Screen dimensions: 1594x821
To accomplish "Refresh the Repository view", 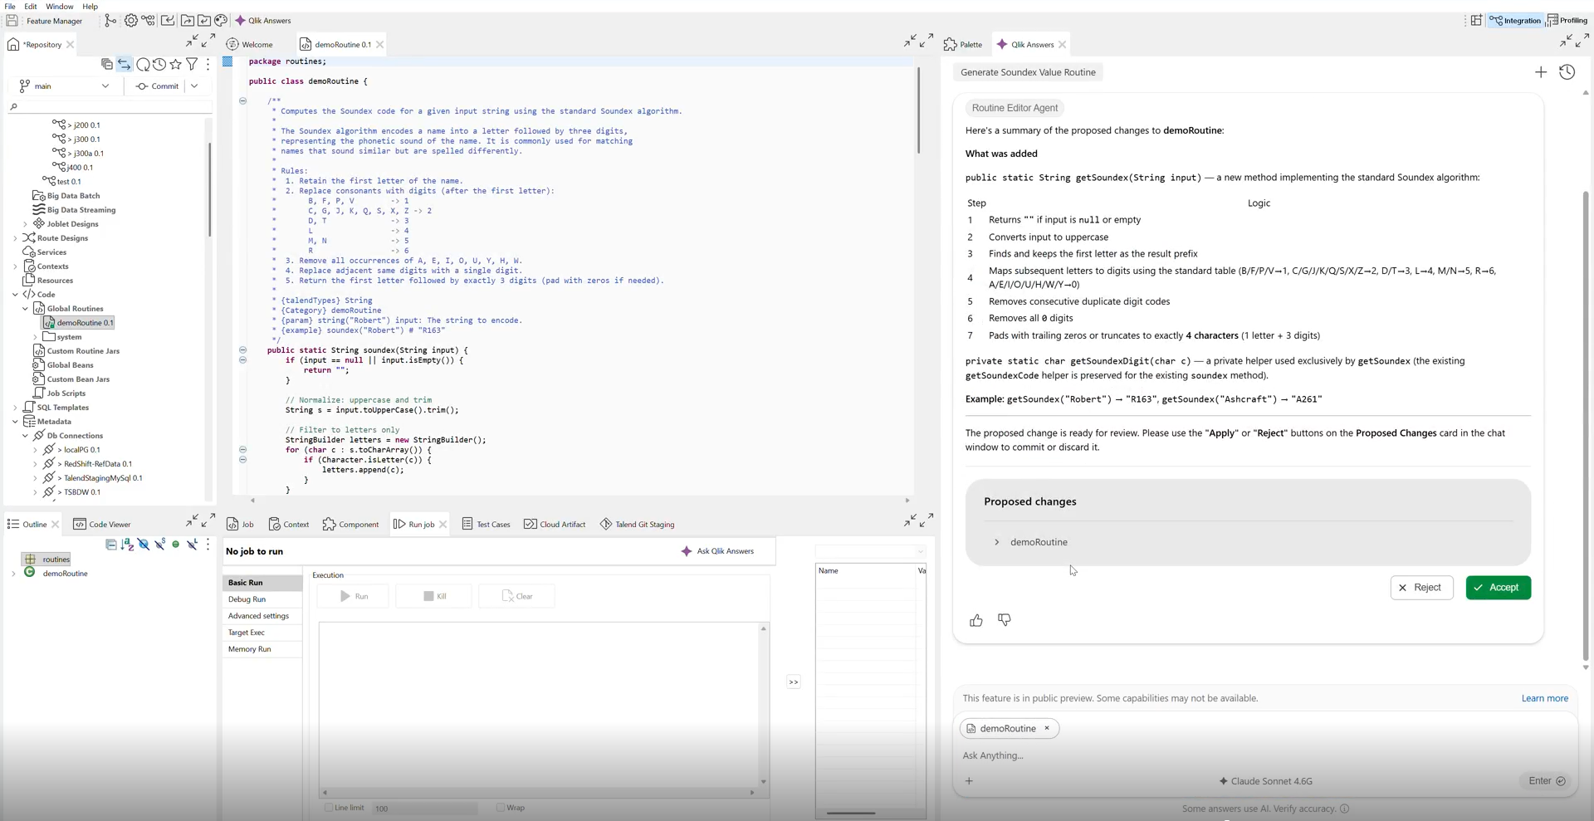I will click(x=143, y=64).
